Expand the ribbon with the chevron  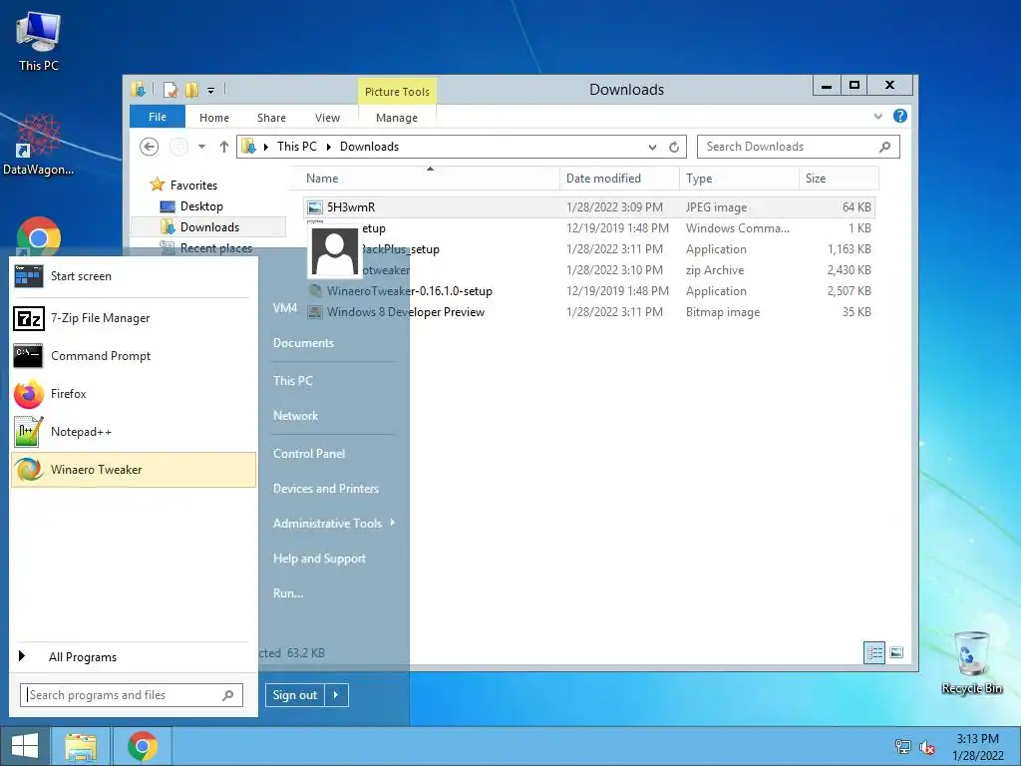click(877, 116)
